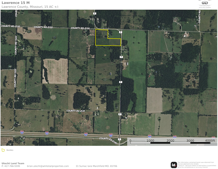Click the Boundary legend text label
Screen dimensions: 218x169
click(10, 150)
